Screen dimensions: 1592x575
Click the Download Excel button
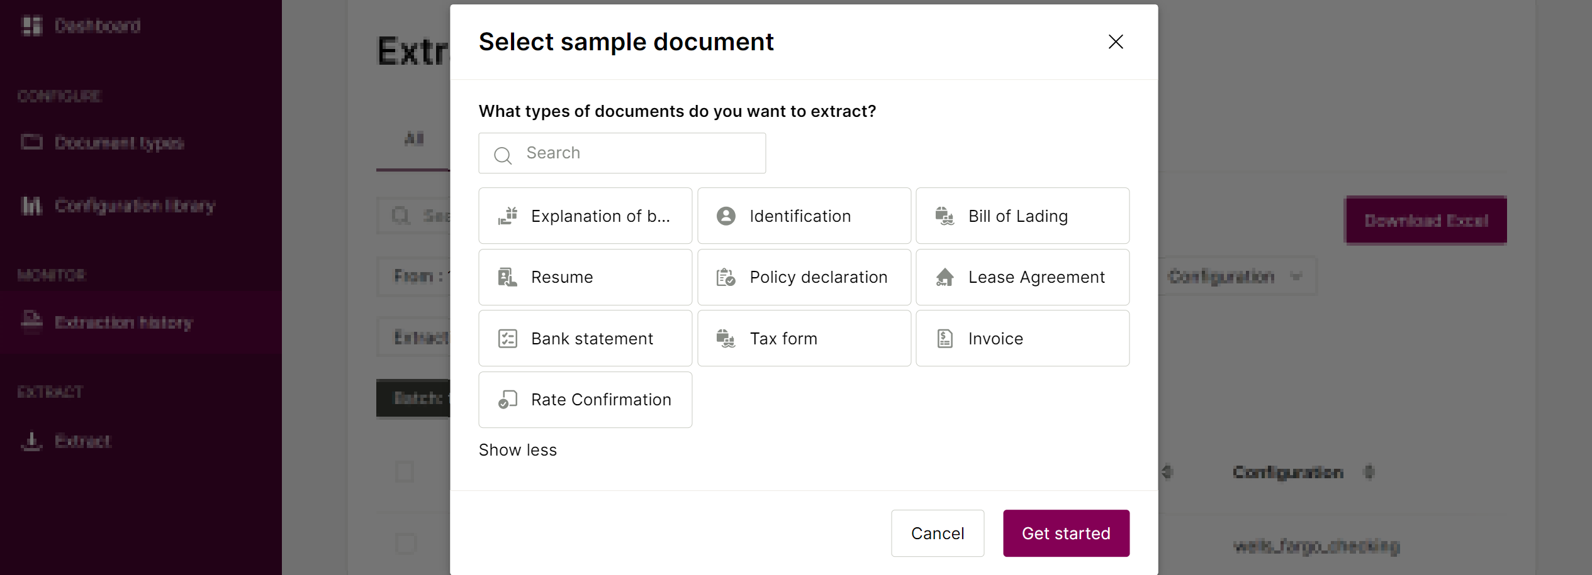(1426, 221)
